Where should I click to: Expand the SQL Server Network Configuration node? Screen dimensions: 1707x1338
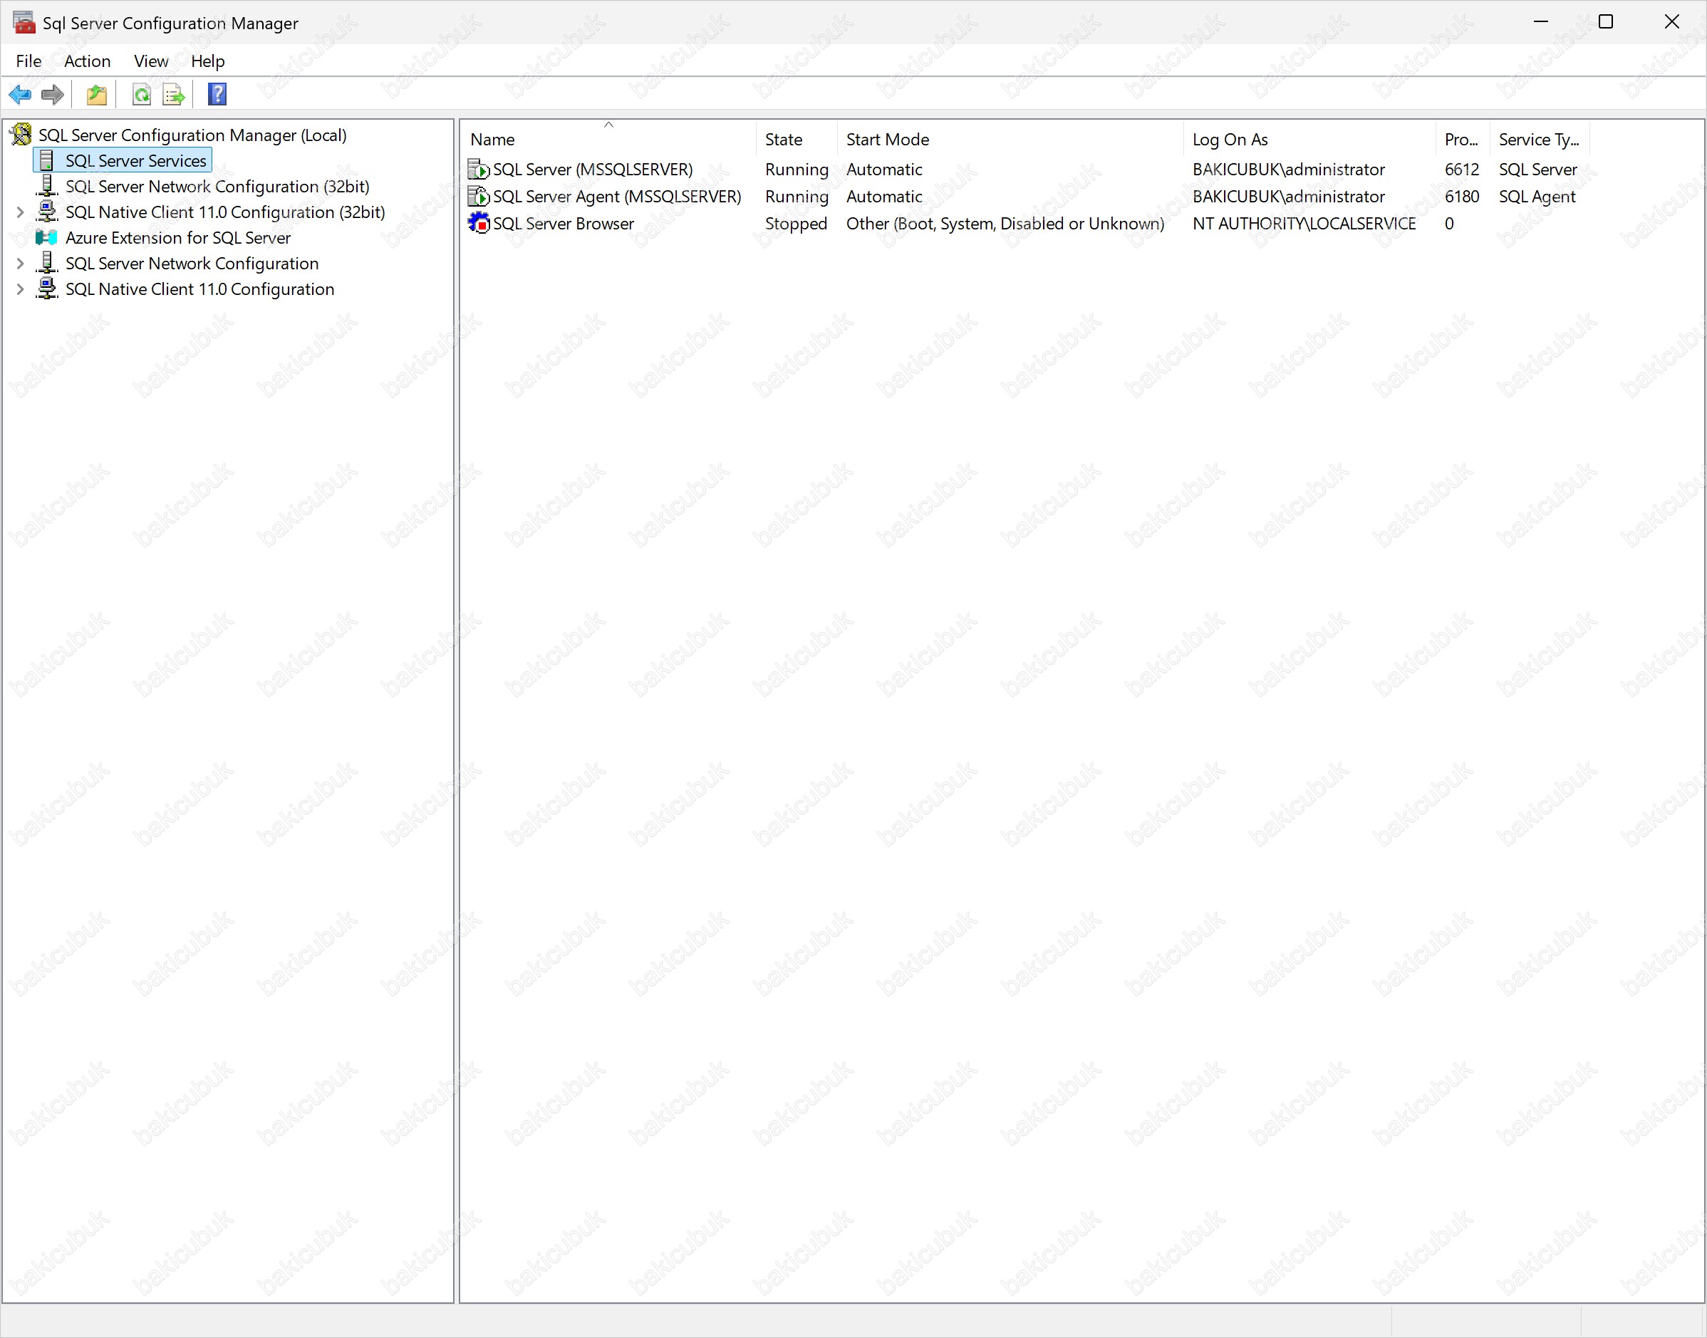(x=21, y=264)
